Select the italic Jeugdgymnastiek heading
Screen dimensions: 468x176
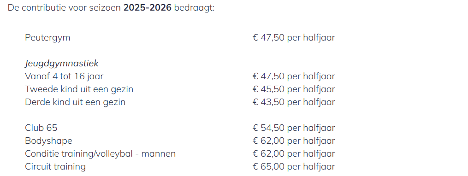[62, 64]
